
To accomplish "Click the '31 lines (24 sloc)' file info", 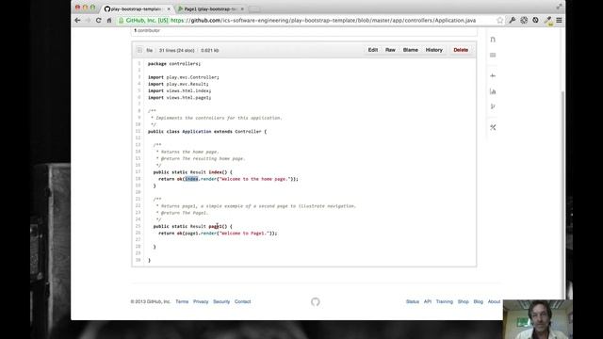I will 177,50.
